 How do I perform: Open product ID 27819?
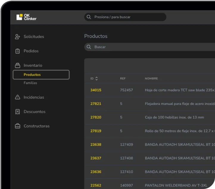(x=96, y=131)
